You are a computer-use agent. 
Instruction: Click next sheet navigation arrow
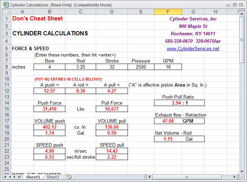pyautogui.click(x=14, y=177)
